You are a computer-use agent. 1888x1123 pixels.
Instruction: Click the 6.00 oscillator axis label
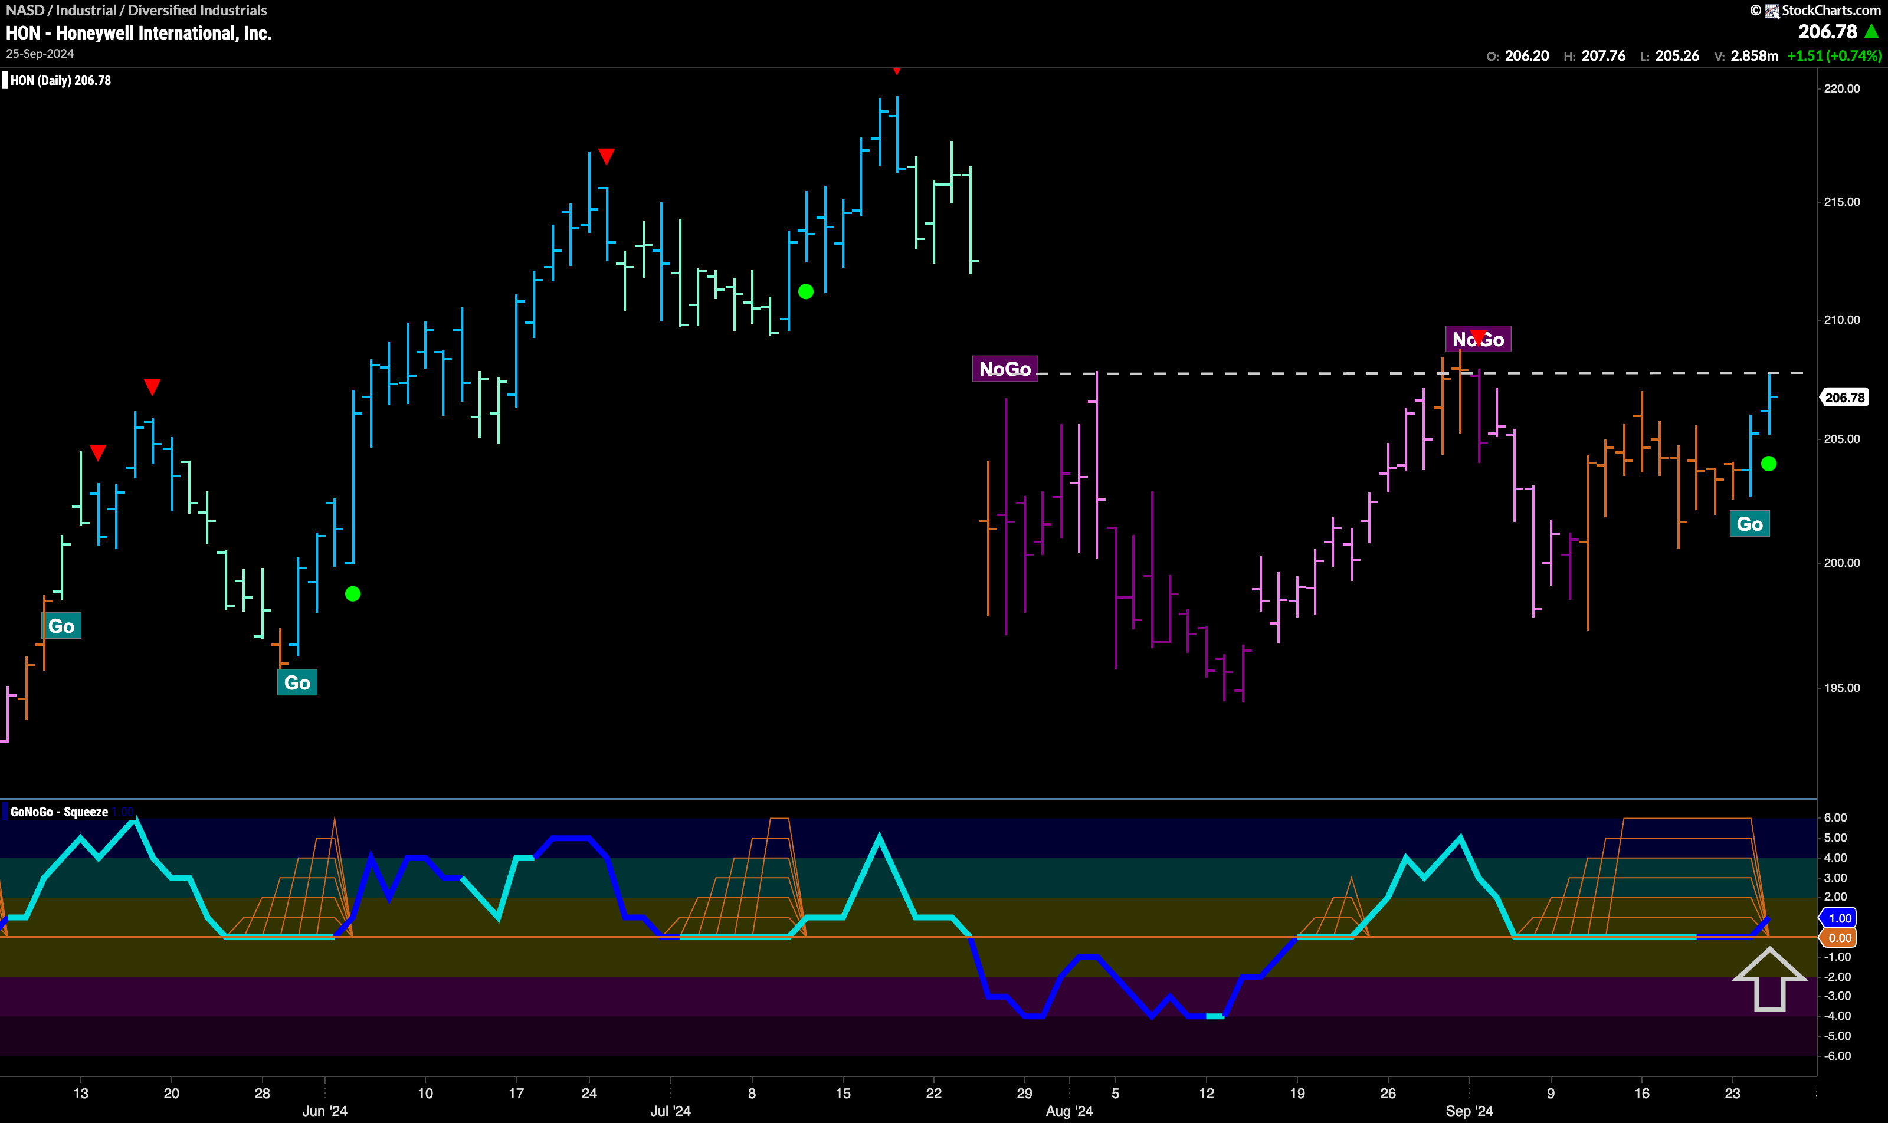pyautogui.click(x=1835, y=817)
